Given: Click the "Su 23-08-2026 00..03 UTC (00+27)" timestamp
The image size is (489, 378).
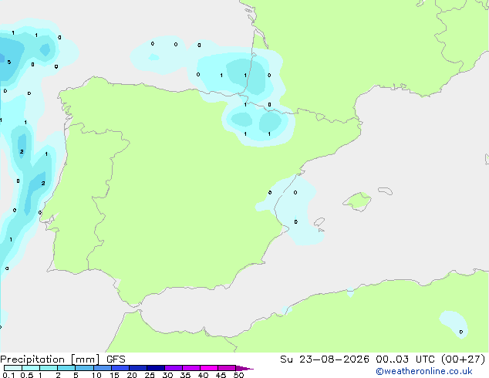Looking at the screenshot, I should tap(383, 359).
